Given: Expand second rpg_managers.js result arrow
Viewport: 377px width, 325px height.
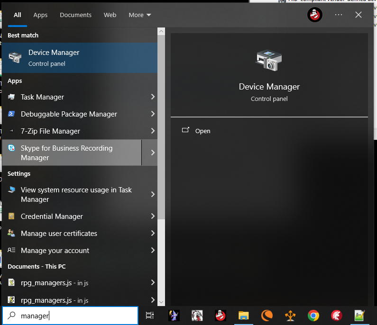Looking at the screenshot, I should (153, 299).
